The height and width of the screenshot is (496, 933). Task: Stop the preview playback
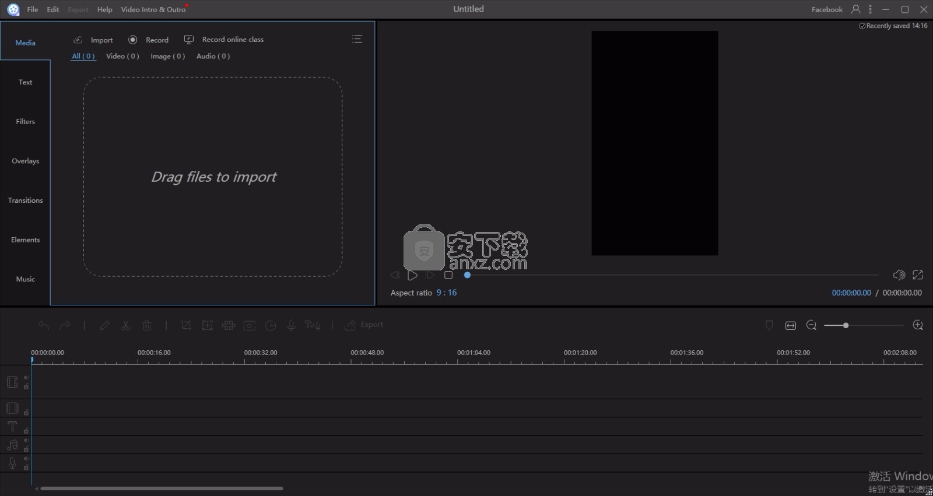pos(448,275)
